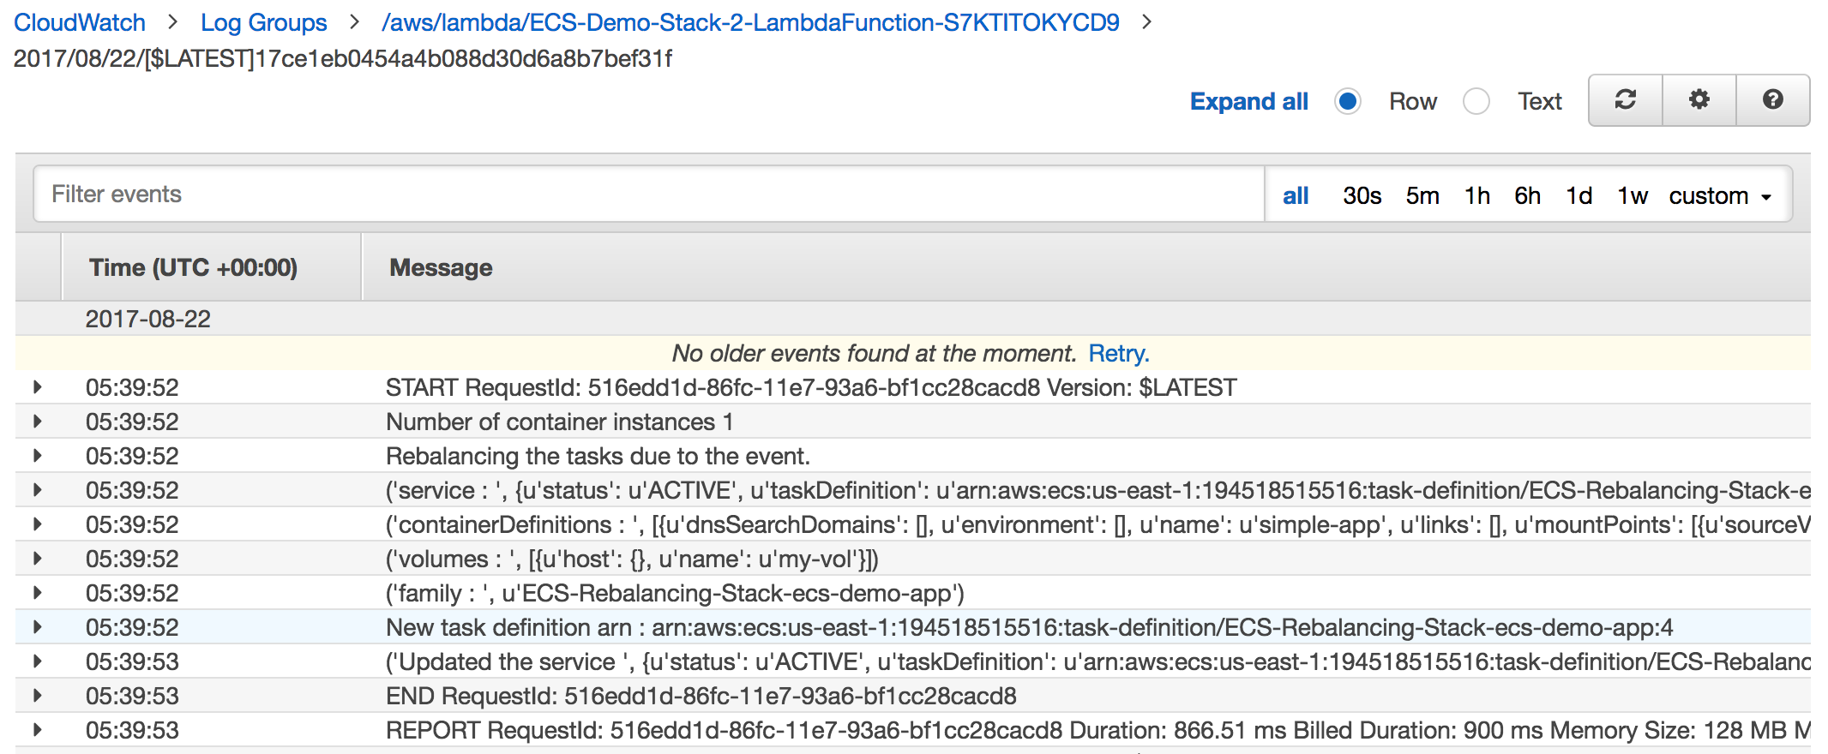
Task: Expand the volumes log row
Action: [x=37, y=559]
